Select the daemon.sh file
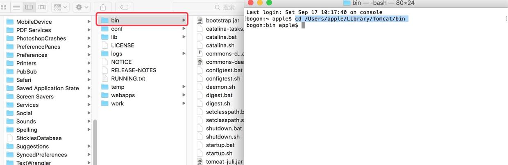This screenshot has height=165, width=508. tap(216, 87)
